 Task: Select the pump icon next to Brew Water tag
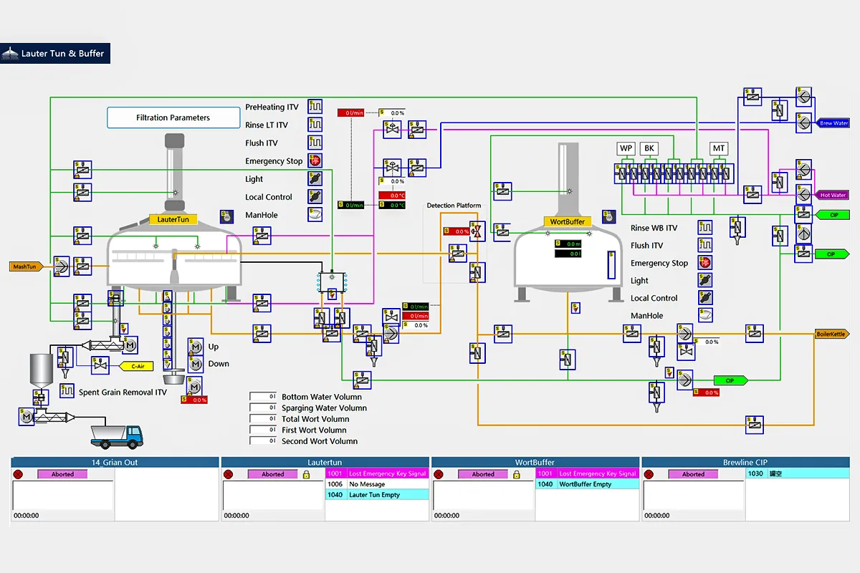(x=803, y=122)
